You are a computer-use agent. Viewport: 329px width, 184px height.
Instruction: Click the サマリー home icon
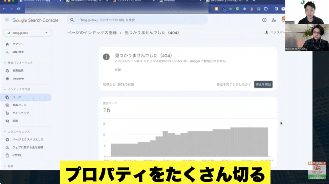tap(7, 44)
